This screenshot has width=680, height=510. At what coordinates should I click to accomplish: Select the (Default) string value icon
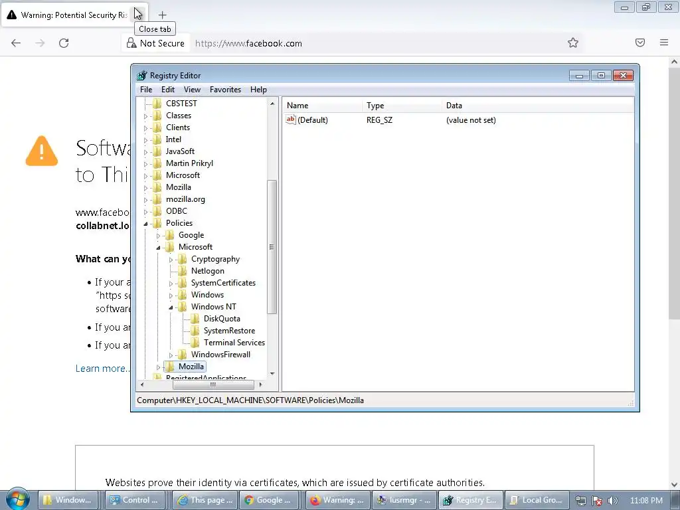pos(291,120)
